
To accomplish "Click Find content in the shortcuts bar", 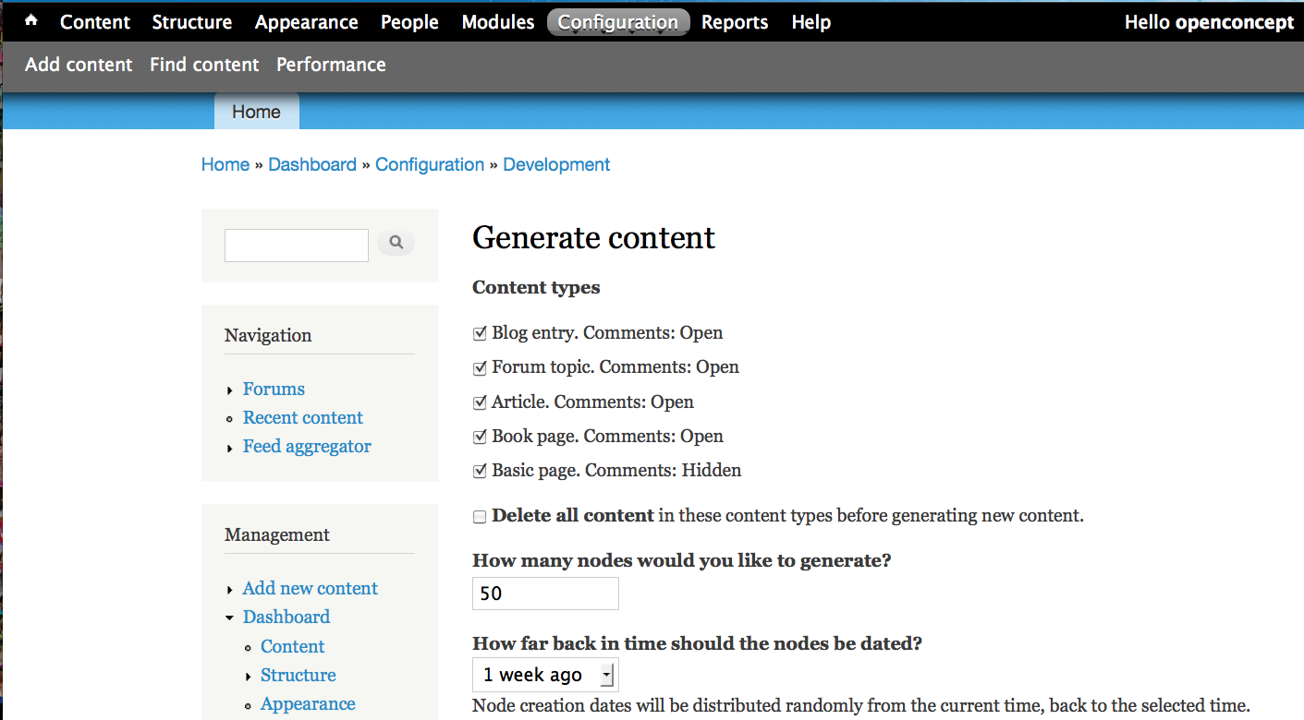I will [203, 64].
